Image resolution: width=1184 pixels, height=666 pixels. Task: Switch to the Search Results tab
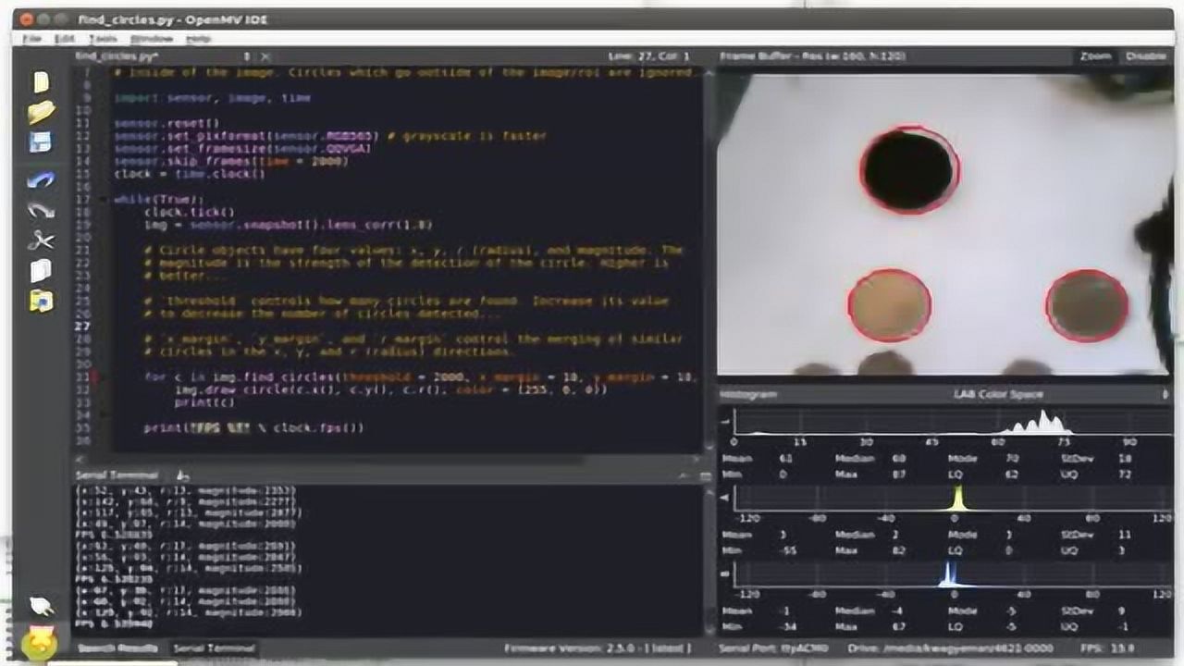pos(117,648)
